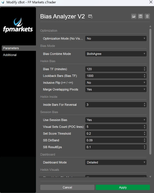The width and height of the screenshot is (154, 193).
Task: Decrease SB ResultEps value
Action: [145, 148]
